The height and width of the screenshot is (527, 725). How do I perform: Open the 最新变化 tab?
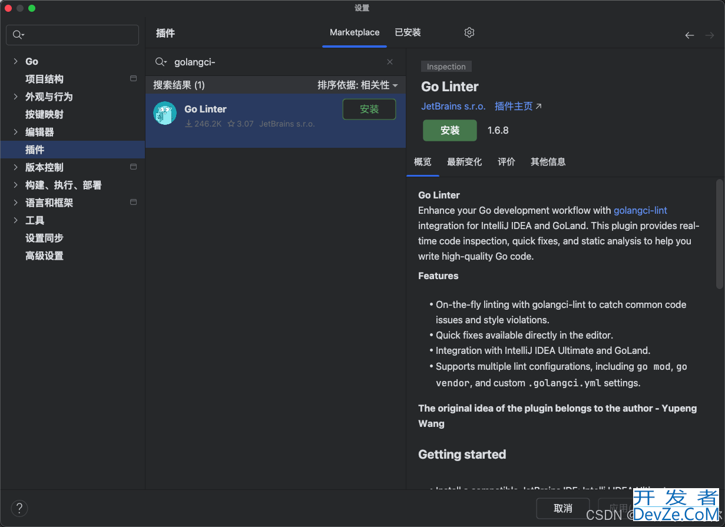[464, 162]
